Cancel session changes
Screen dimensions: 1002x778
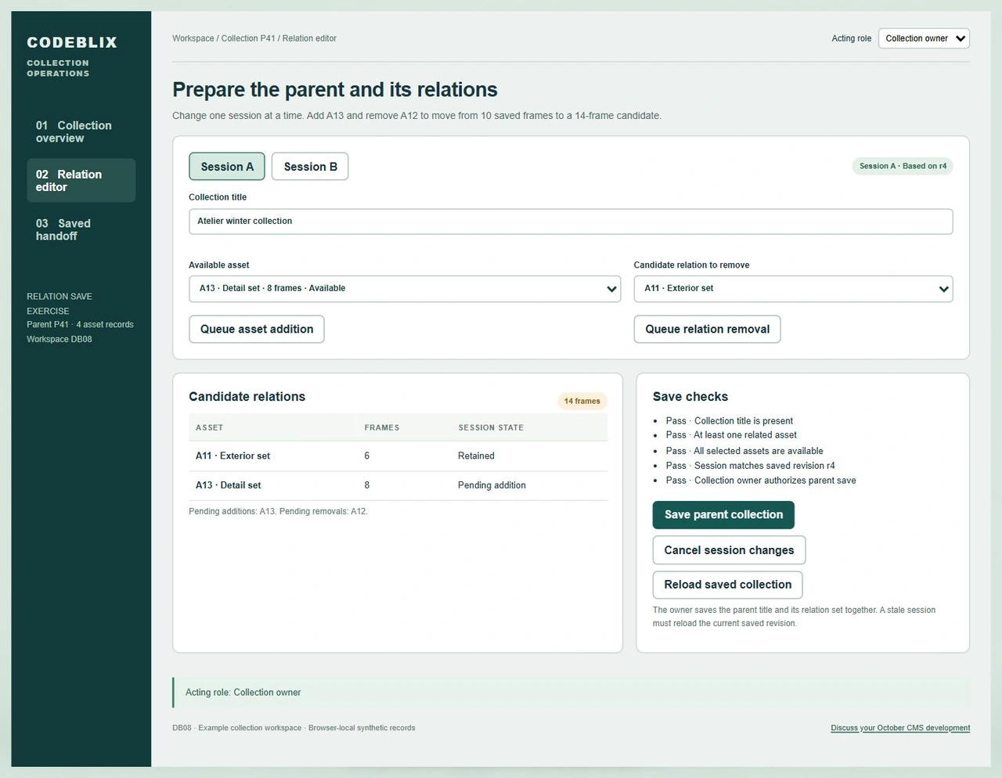[x=729, y=550]
